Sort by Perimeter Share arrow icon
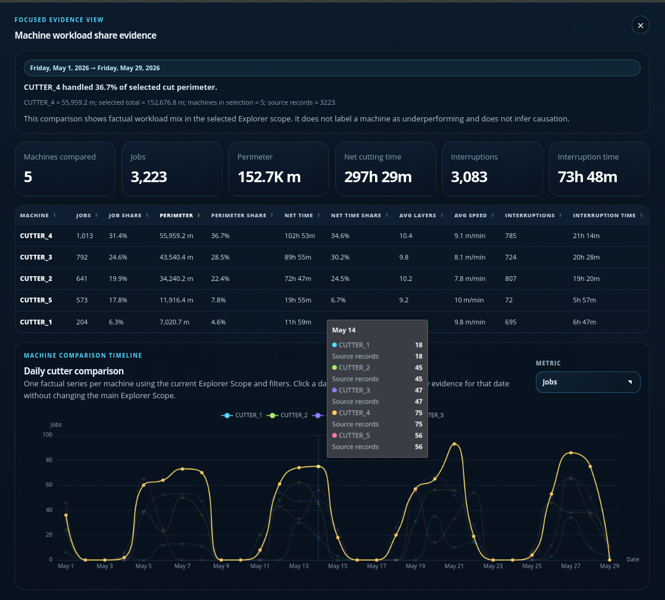Viewport: 665px width, 600px height. point(272,215)
